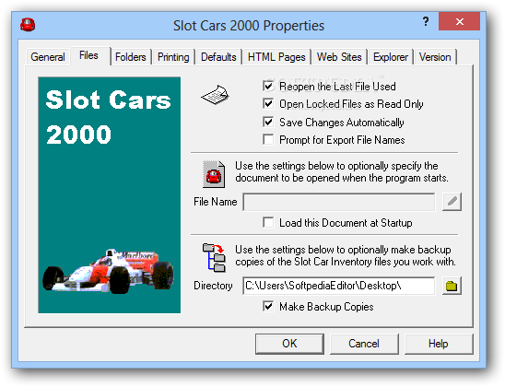The width and height of the screenshot is (505, 387).
Task: Open the Folders tab
Action: [x=131, y=57]
